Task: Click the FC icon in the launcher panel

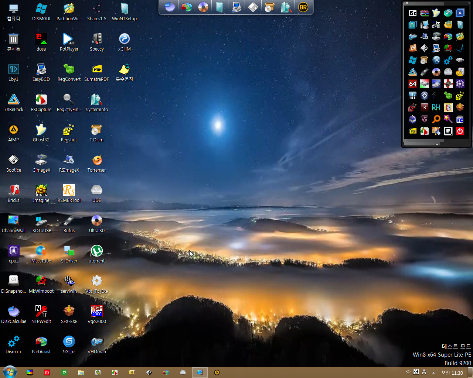Action: [x=460, y=119]
